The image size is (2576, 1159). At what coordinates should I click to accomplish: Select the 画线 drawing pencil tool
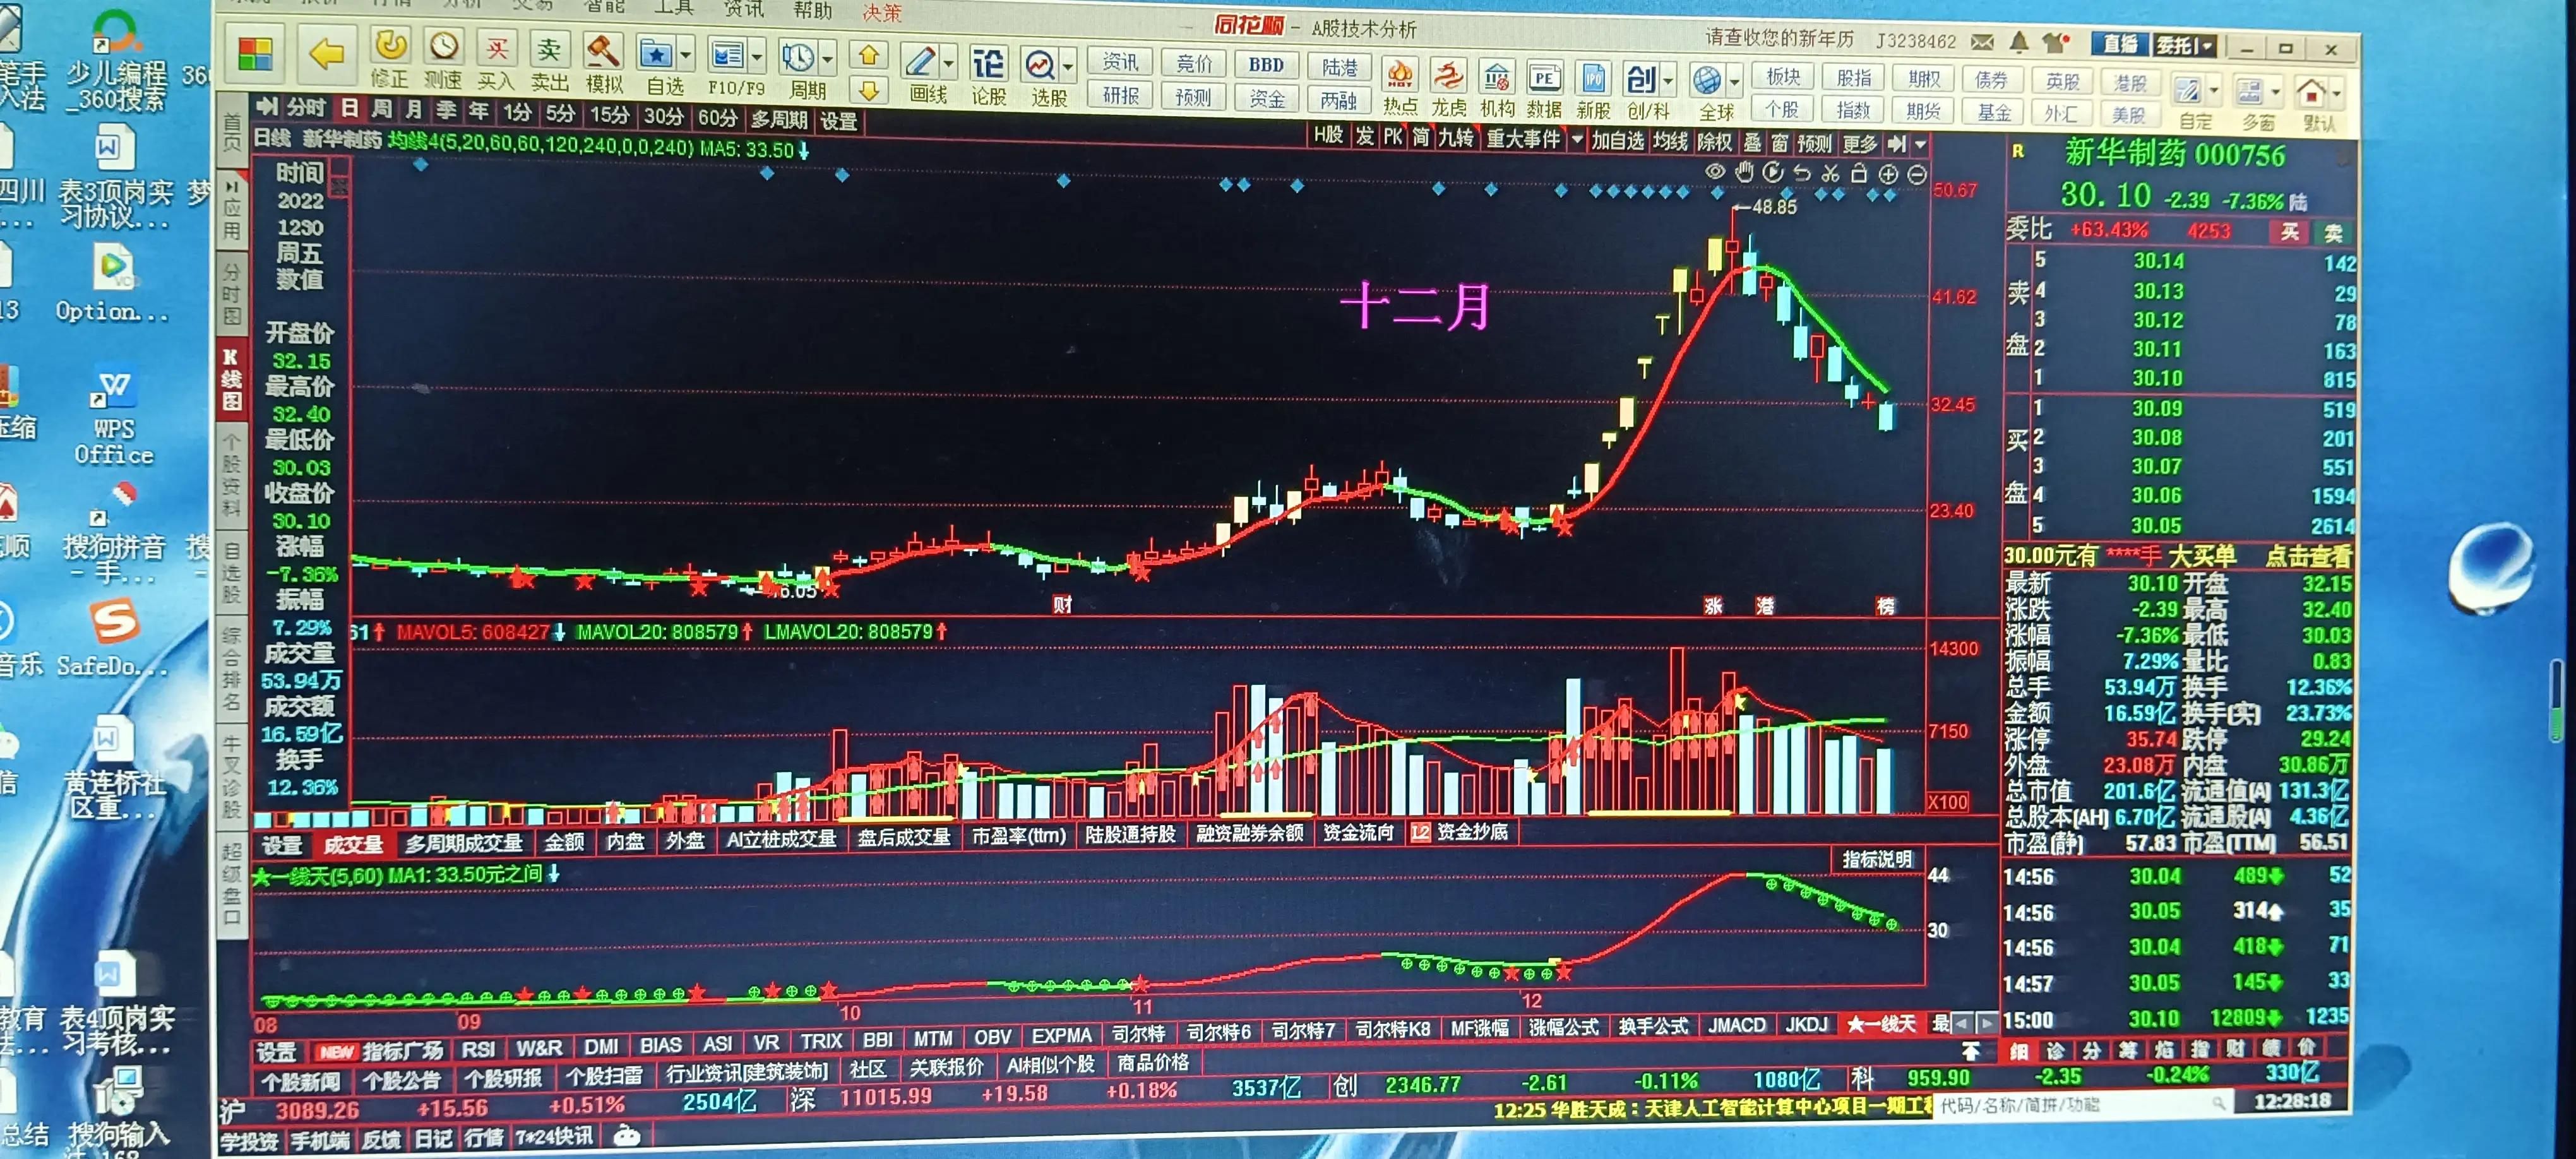click(x=919, y=61)
